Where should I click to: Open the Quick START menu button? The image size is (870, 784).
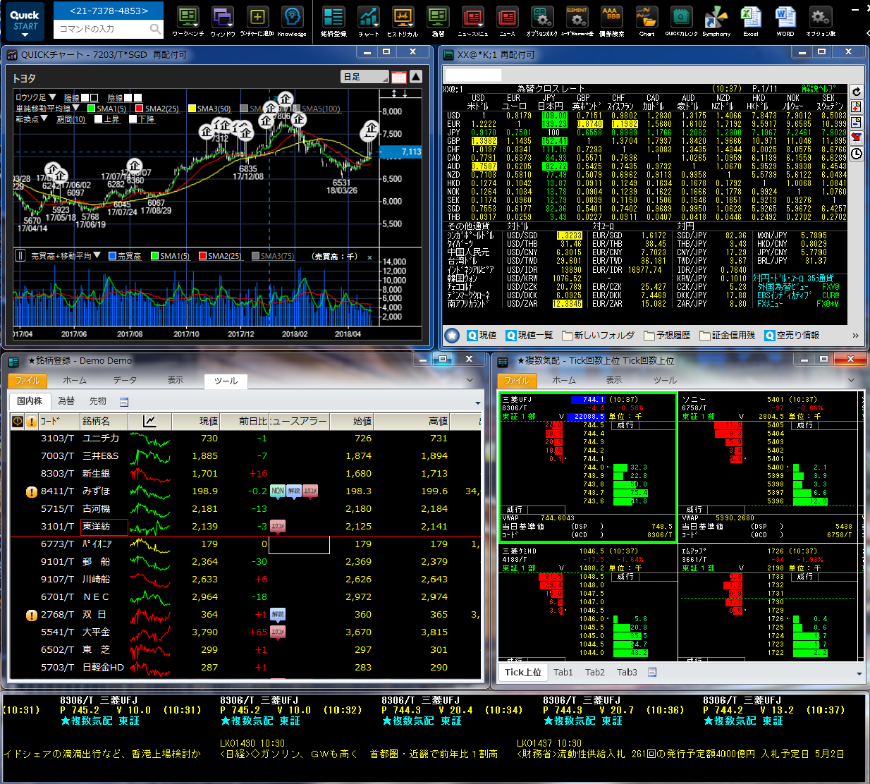(x=25, y=20)
